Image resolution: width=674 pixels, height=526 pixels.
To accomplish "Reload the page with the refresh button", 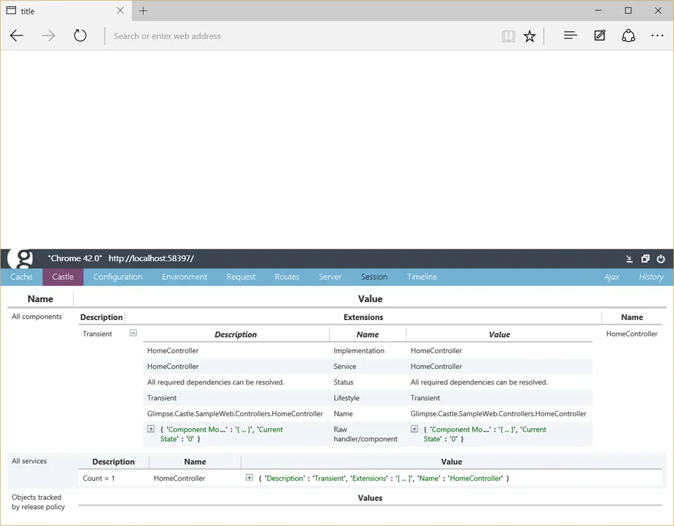I will tap(80, 36).
